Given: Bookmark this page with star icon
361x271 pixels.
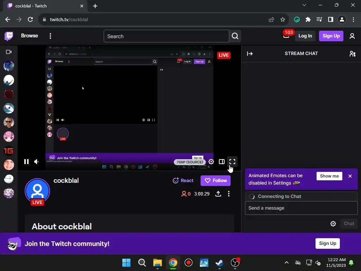Looking at the screenshot, I should [x=283, y=20].
